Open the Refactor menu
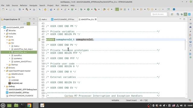 coord(24,5)
